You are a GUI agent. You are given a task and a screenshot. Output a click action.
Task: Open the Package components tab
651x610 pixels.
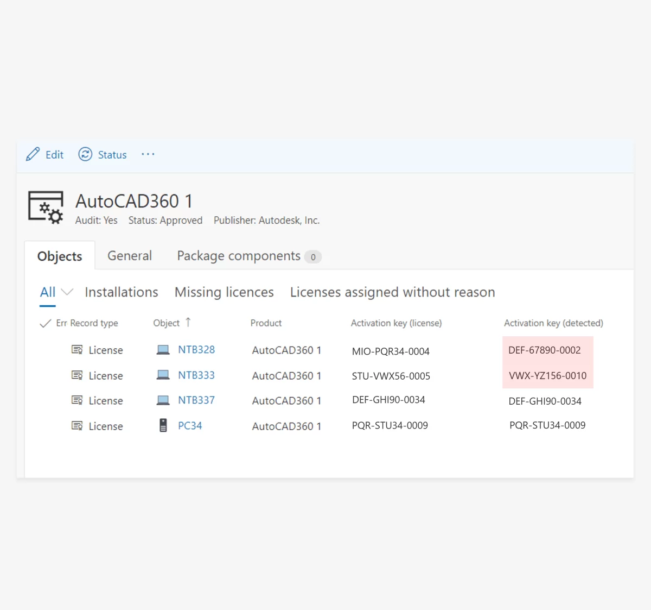click(x=239, y=256)
